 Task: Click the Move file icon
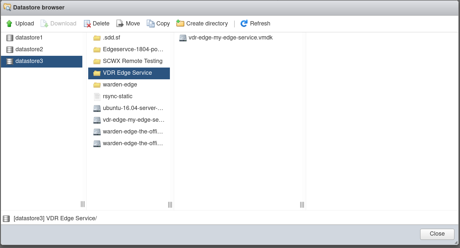120,23
